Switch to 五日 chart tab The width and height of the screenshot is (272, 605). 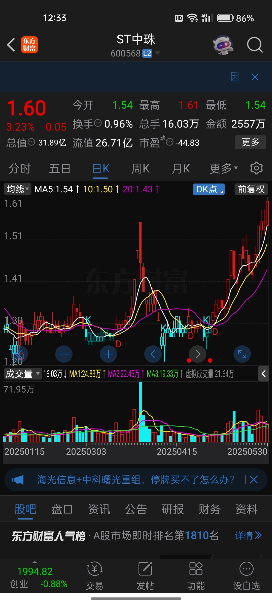click(60, 169)
